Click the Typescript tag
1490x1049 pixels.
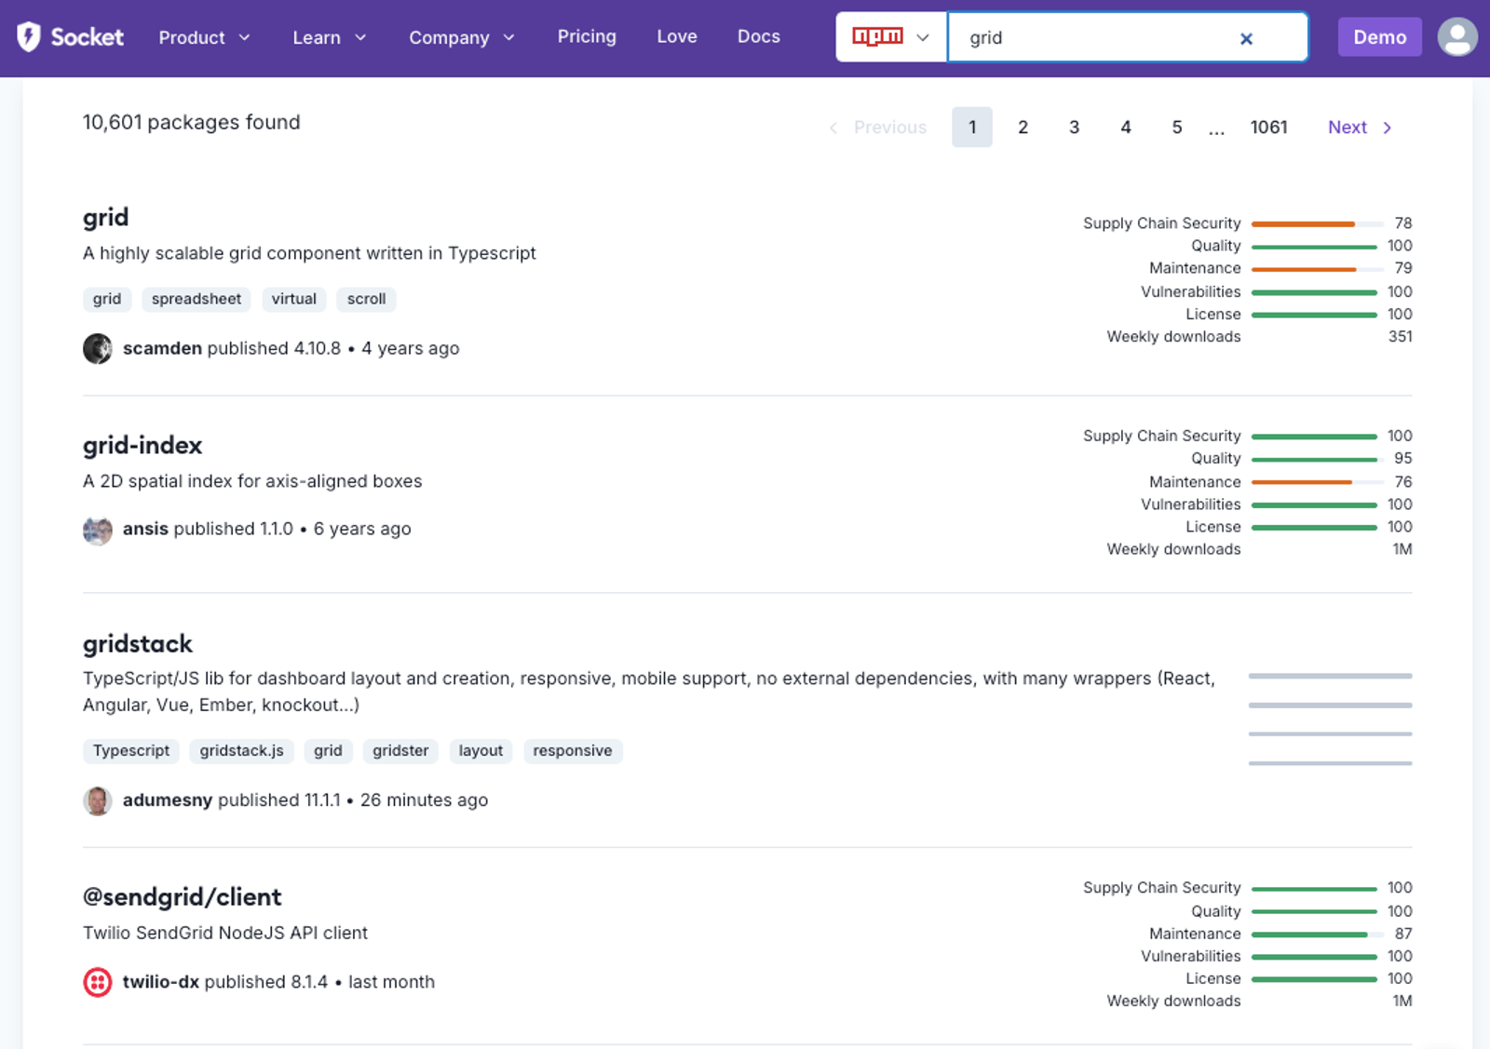click(131, 751)
